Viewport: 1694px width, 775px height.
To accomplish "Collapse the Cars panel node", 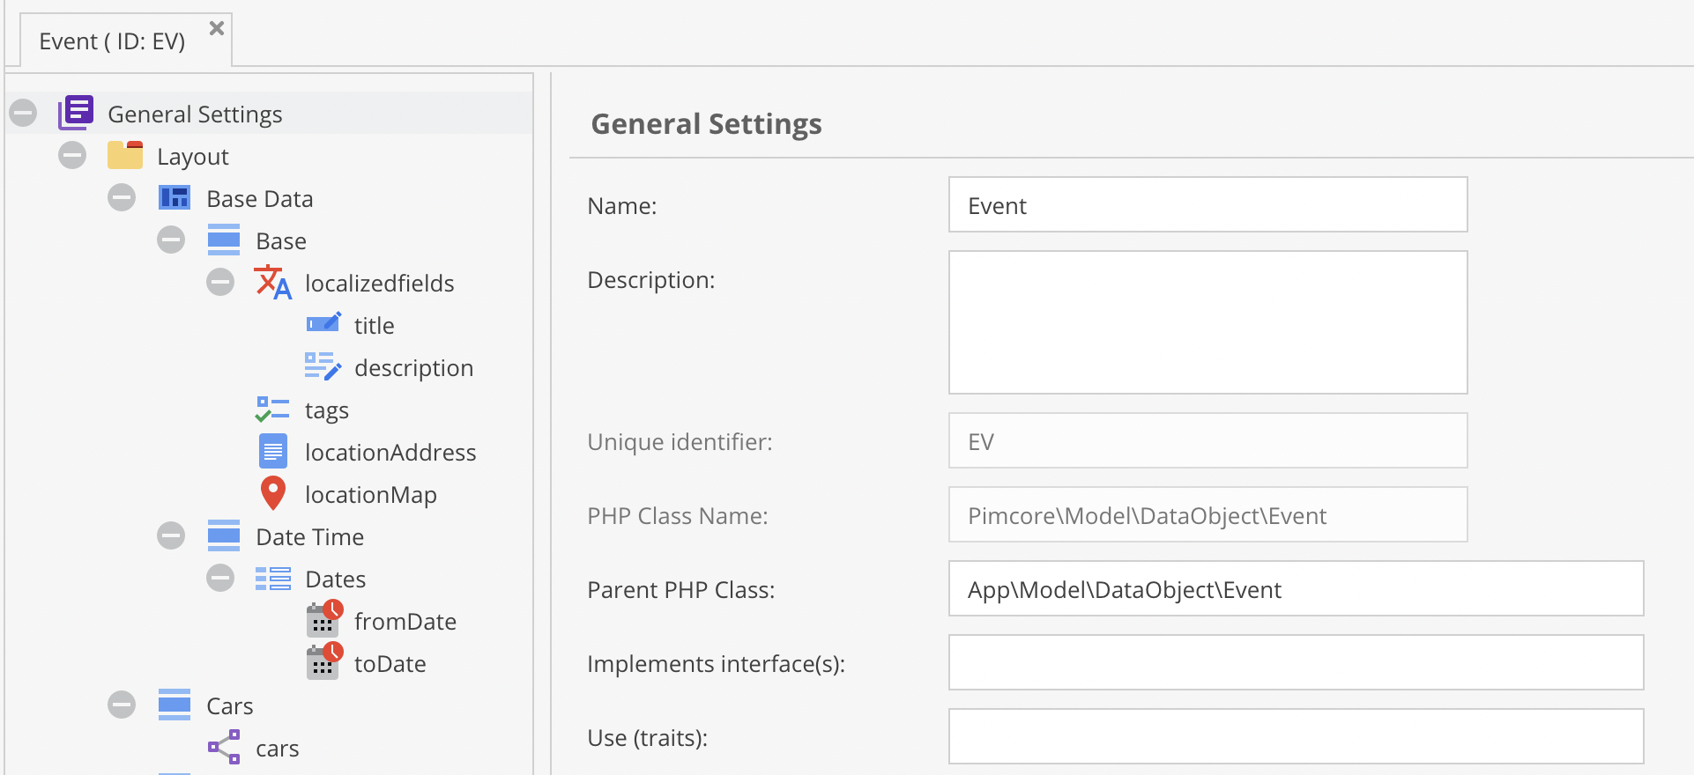I will [122, 705].
